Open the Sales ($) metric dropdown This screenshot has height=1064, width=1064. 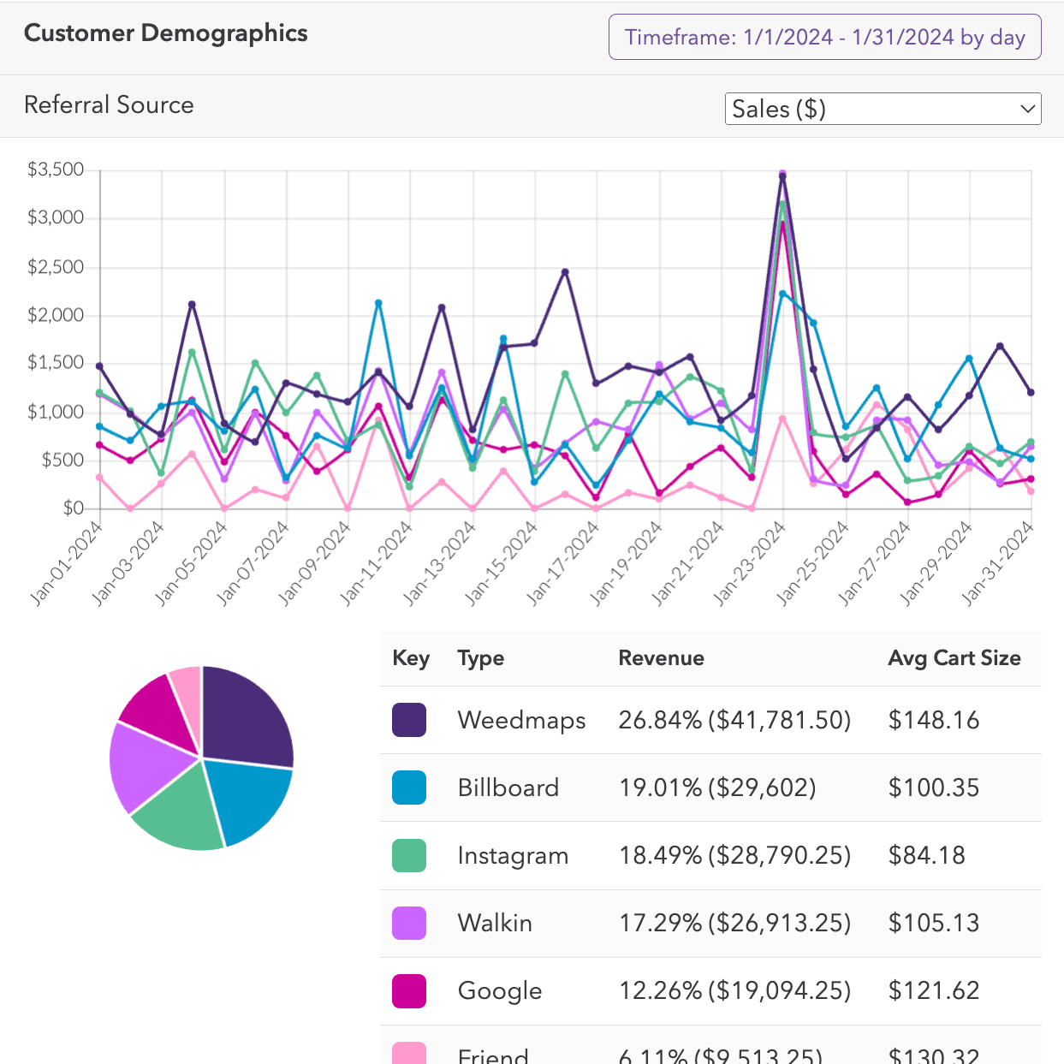pyautogui.click(x=883, y=109)
